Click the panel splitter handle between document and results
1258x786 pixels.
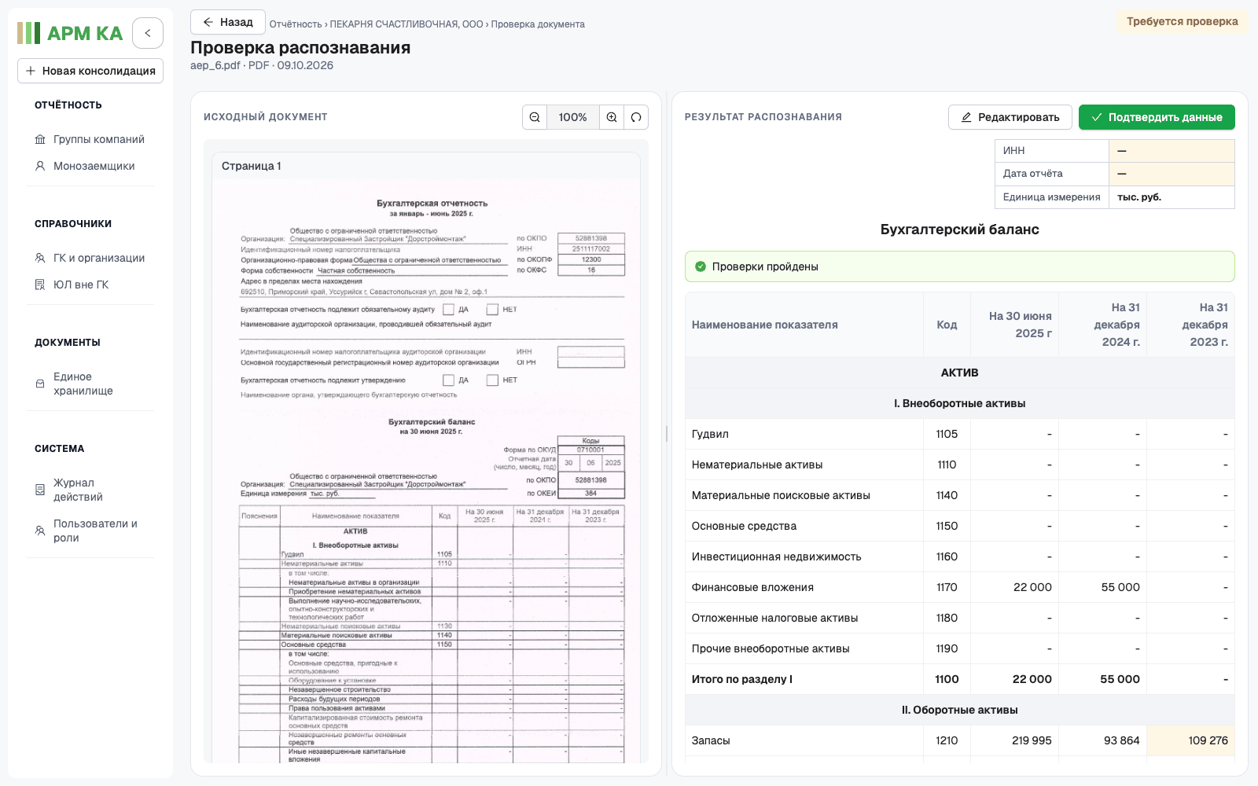point(667,434)
